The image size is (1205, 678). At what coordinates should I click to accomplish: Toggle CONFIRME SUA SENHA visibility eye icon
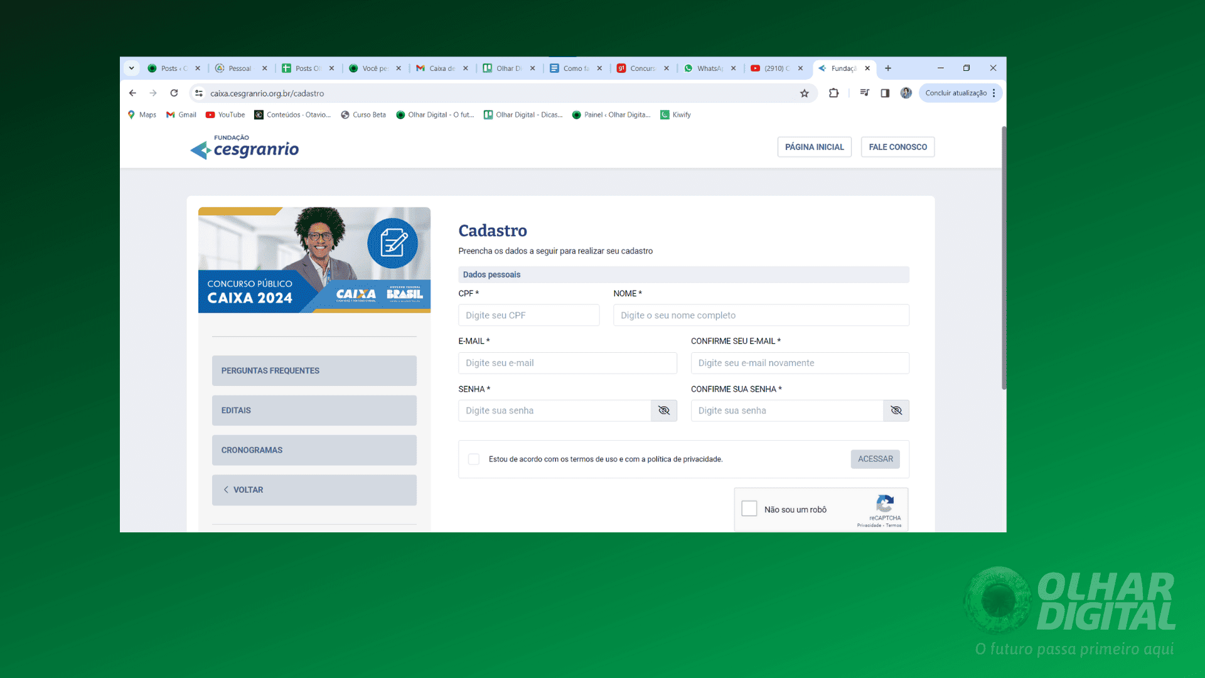(896, 411)
